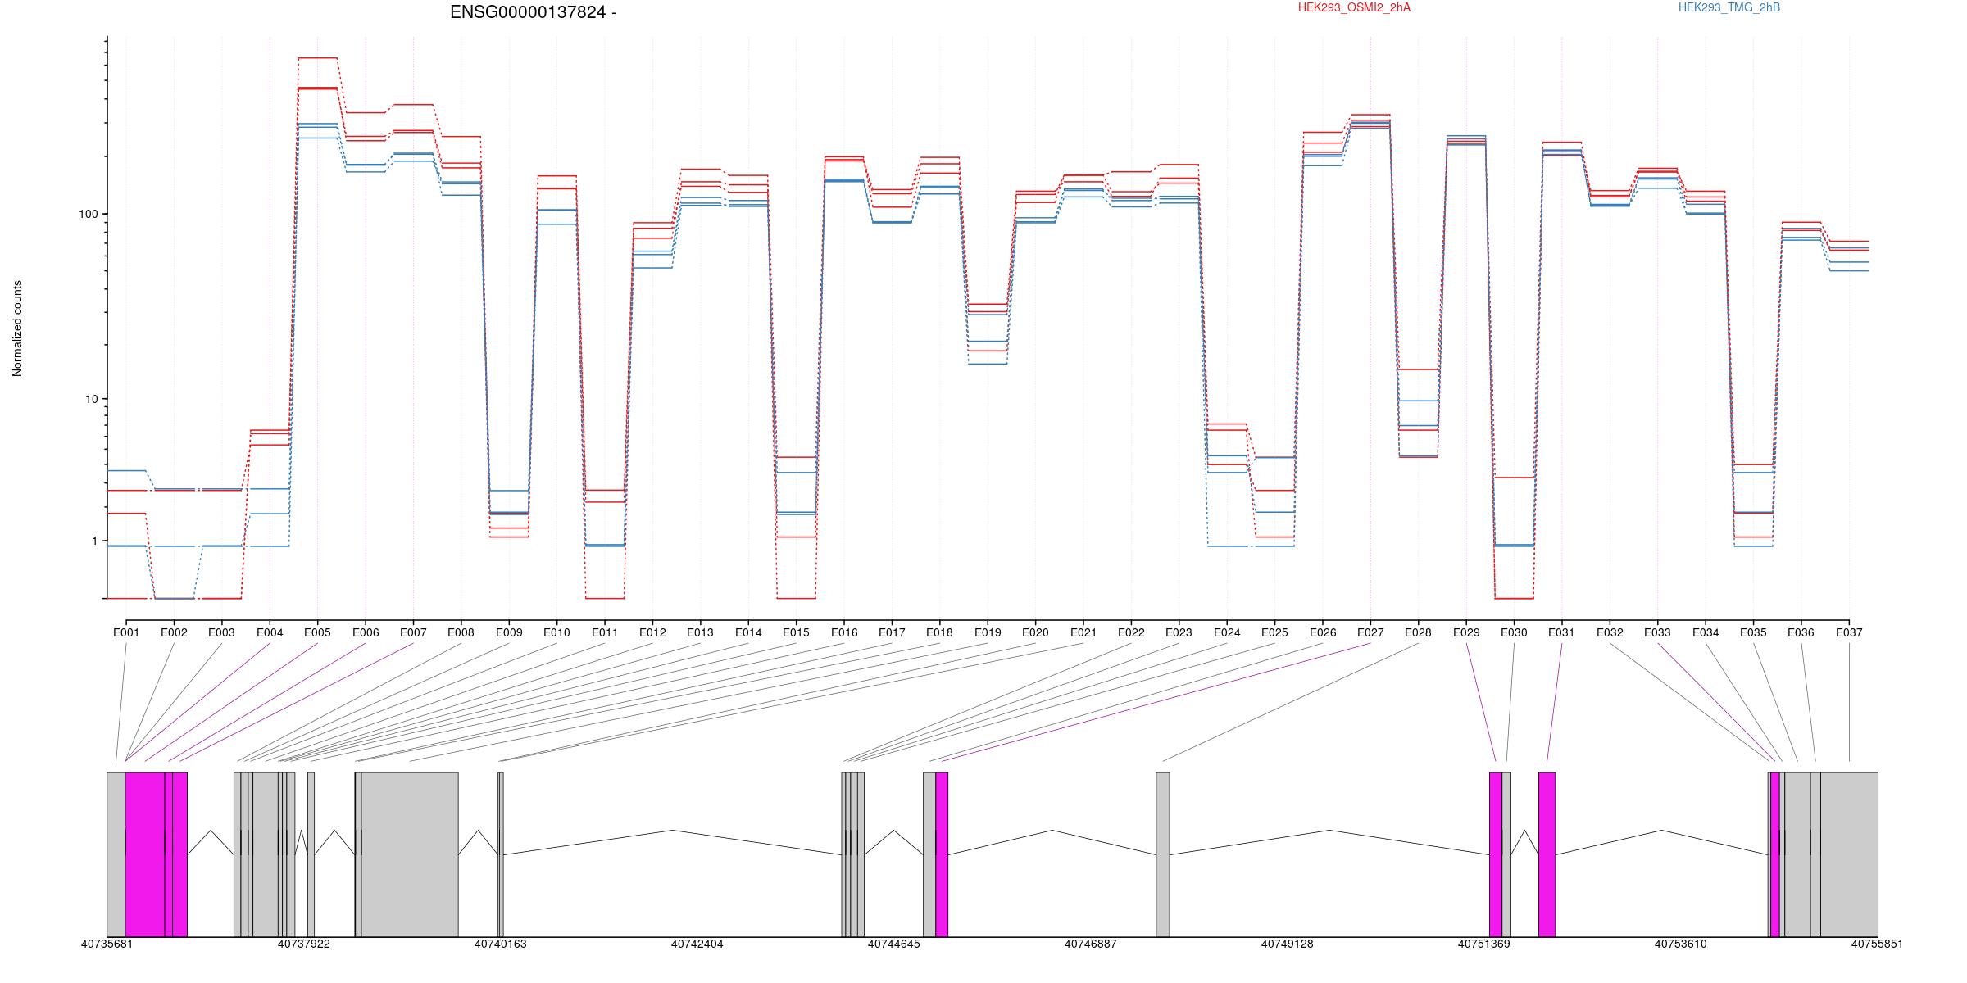Click exon label E001
This screenshot has height=983, width=1967.
126,632
